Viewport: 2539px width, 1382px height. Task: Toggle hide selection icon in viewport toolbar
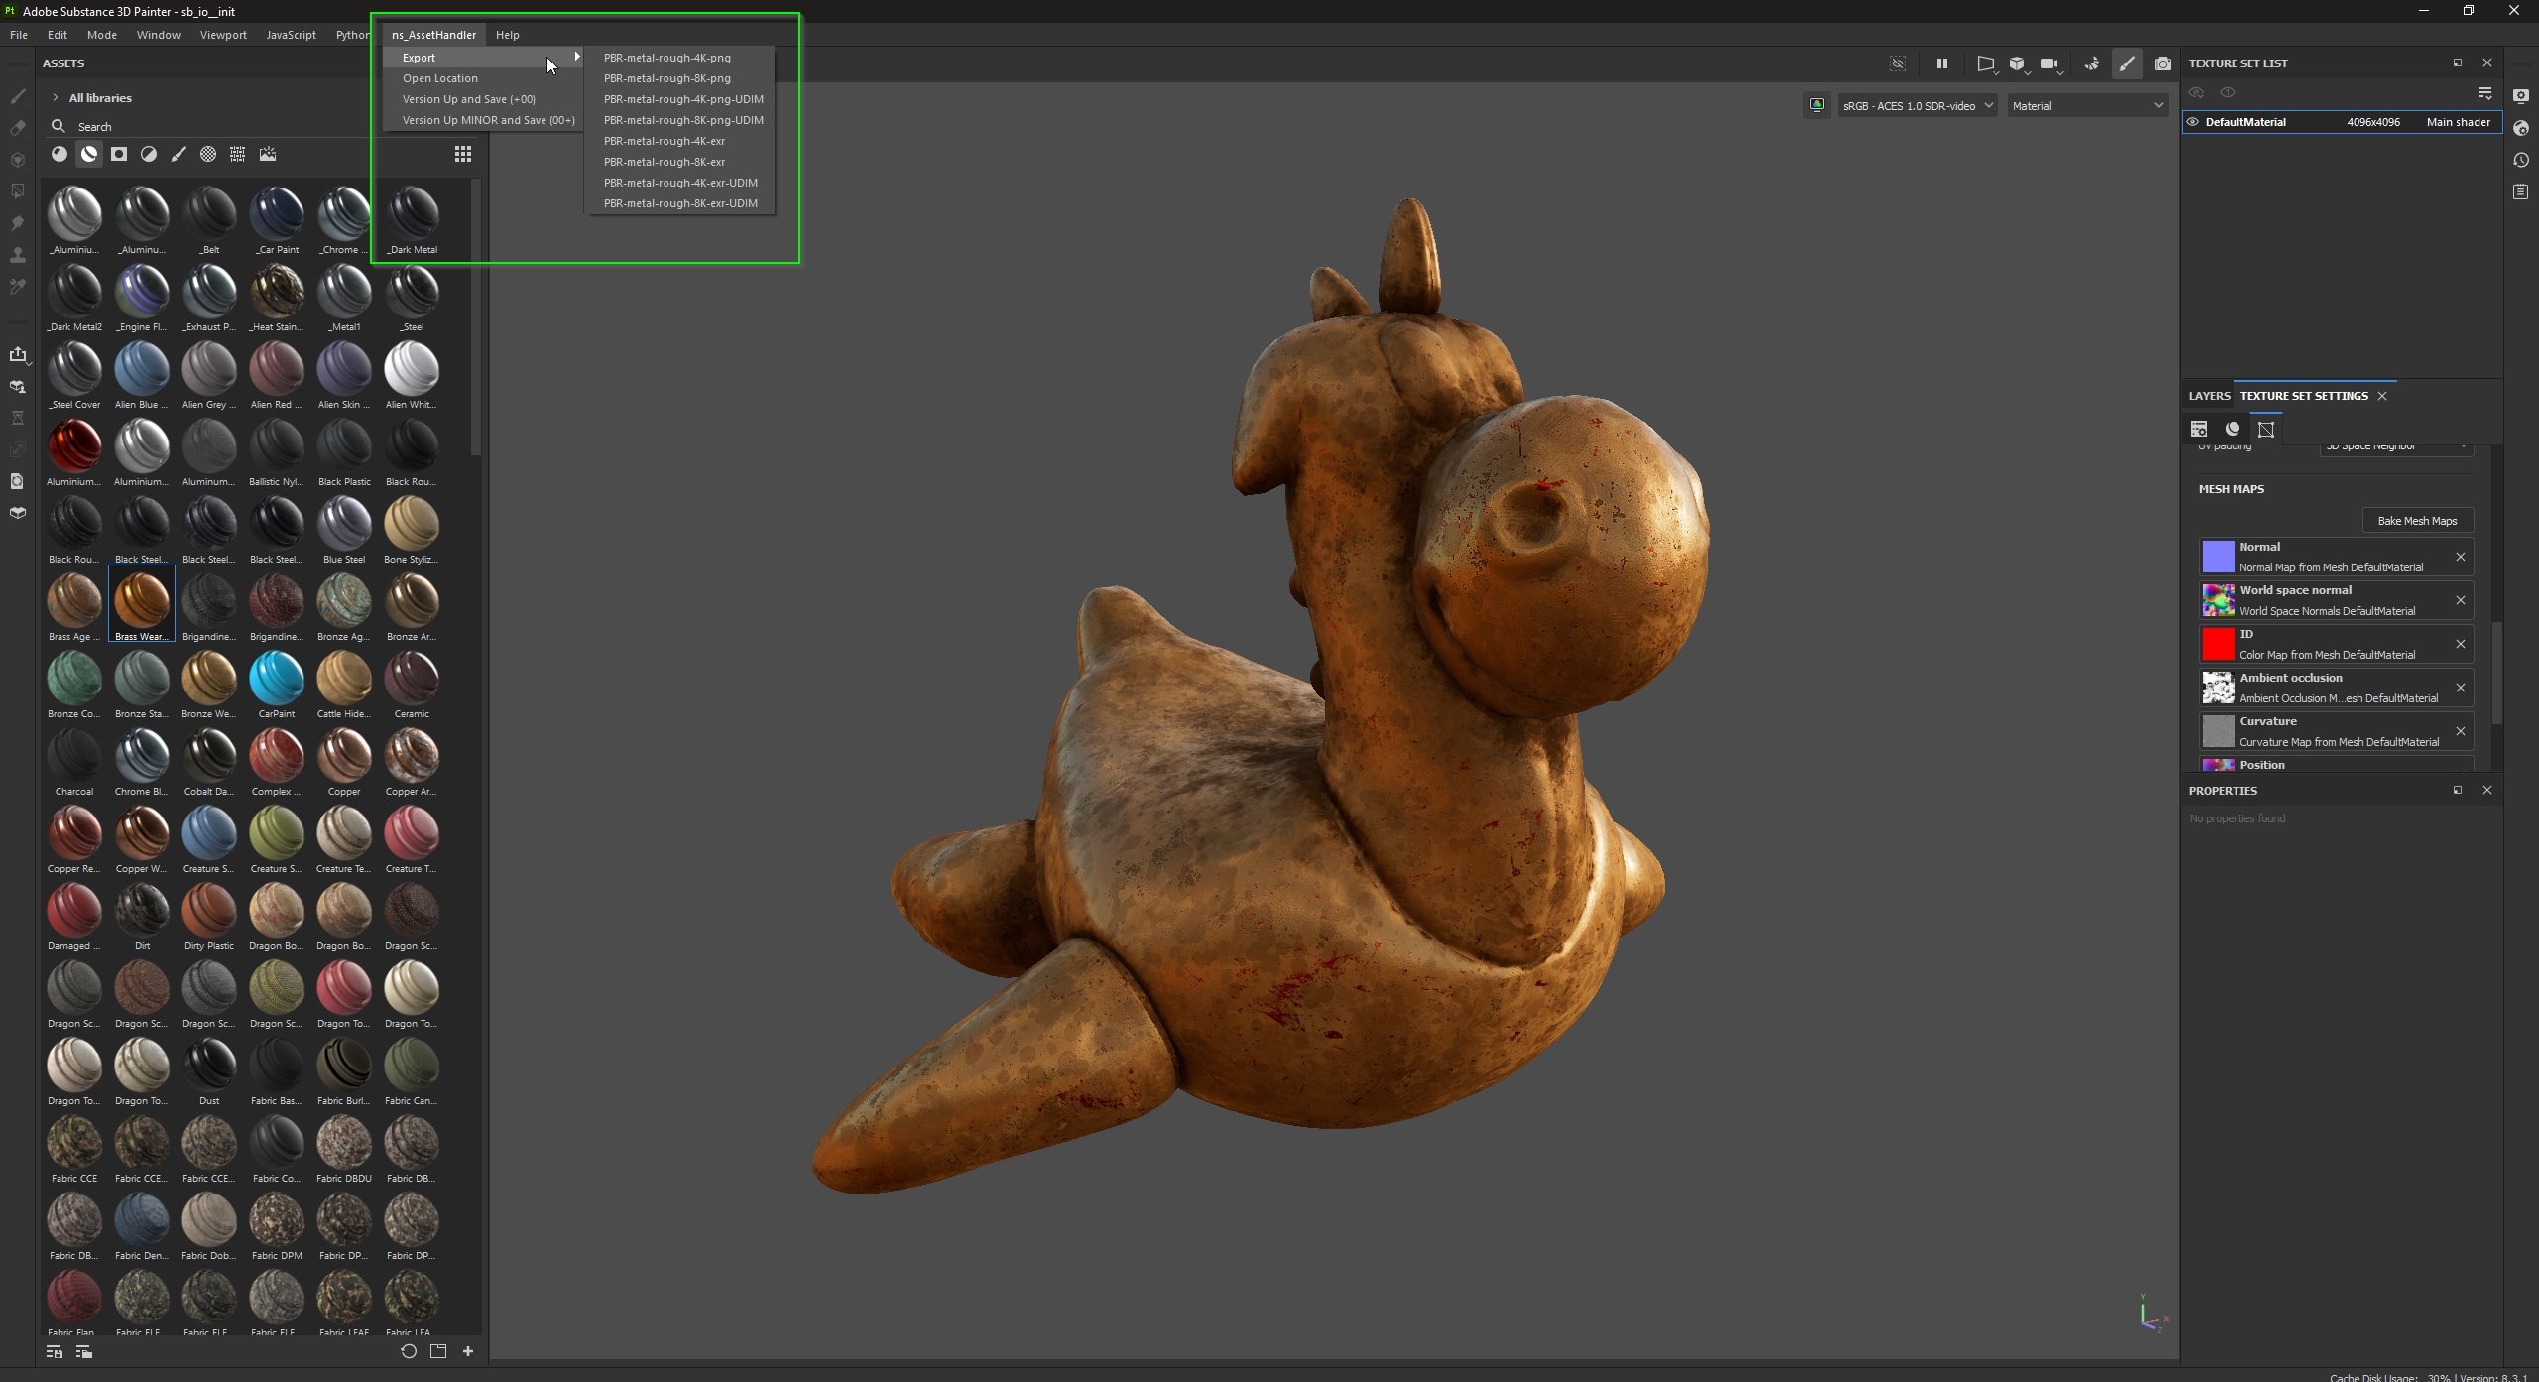(x=1897, y=63)
